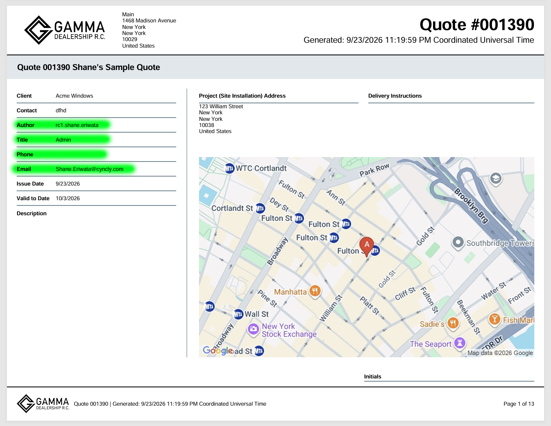The width and height of the screenshot is (551, 426).
Task: Select the Valid to Date value '10/3/2026'
Action: (68, 199)
